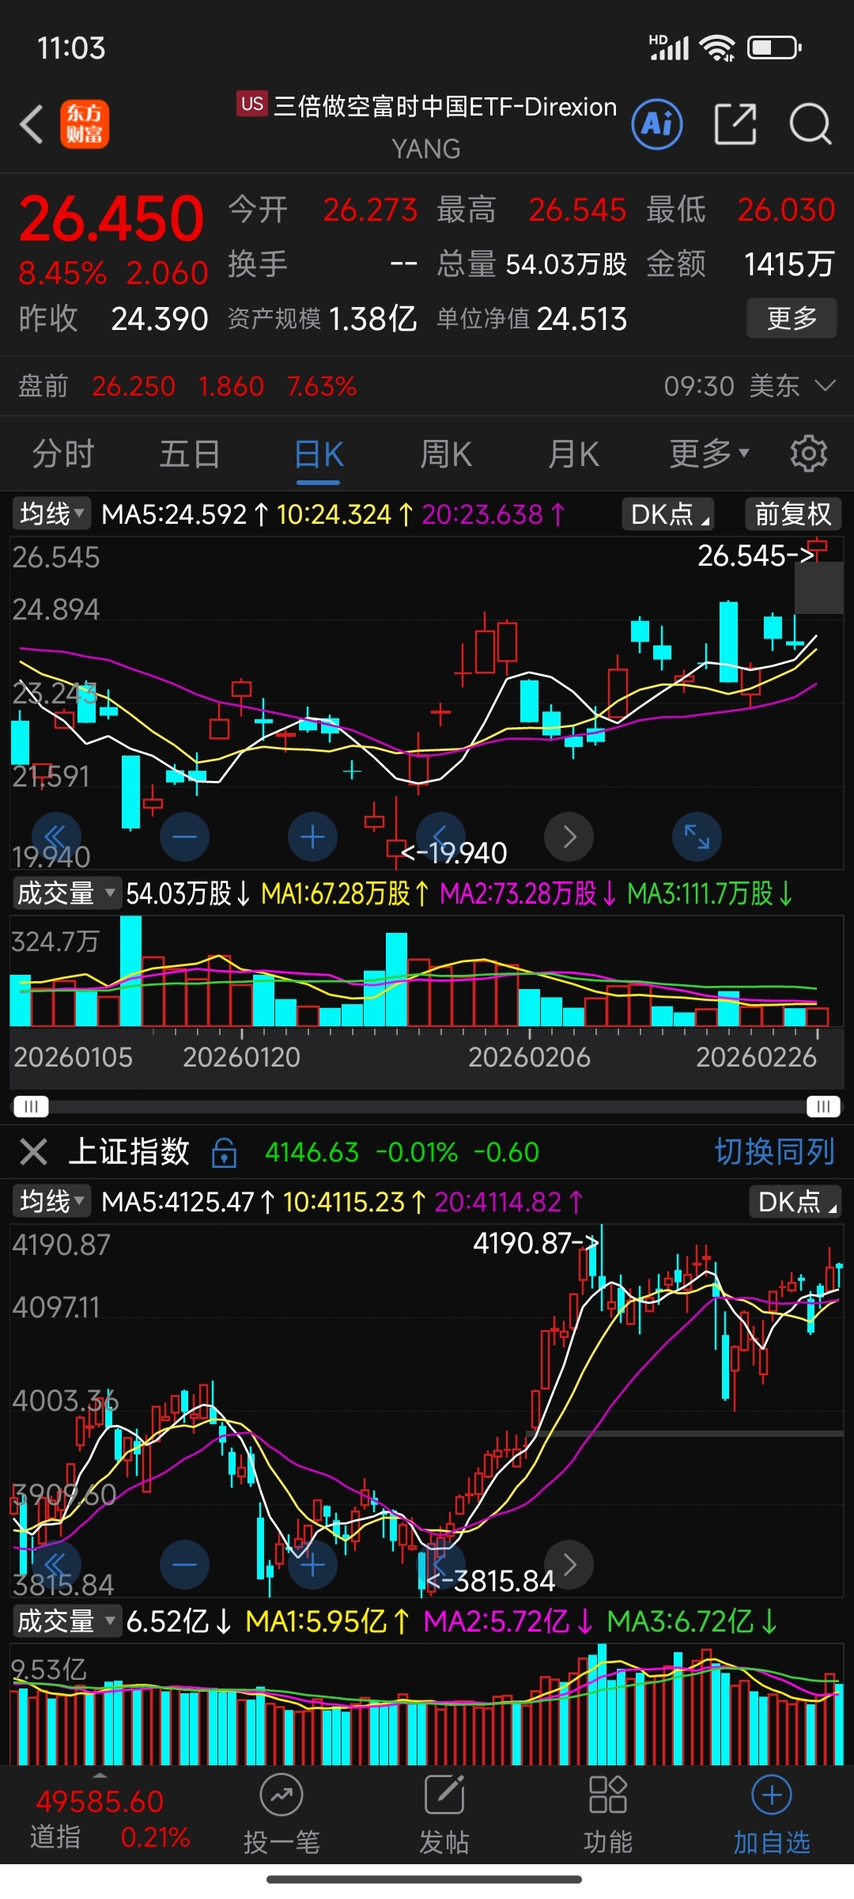854x1899 pixels.
Task: Open DK点 dropdown on YANG chart
Action: click(668, 514)
